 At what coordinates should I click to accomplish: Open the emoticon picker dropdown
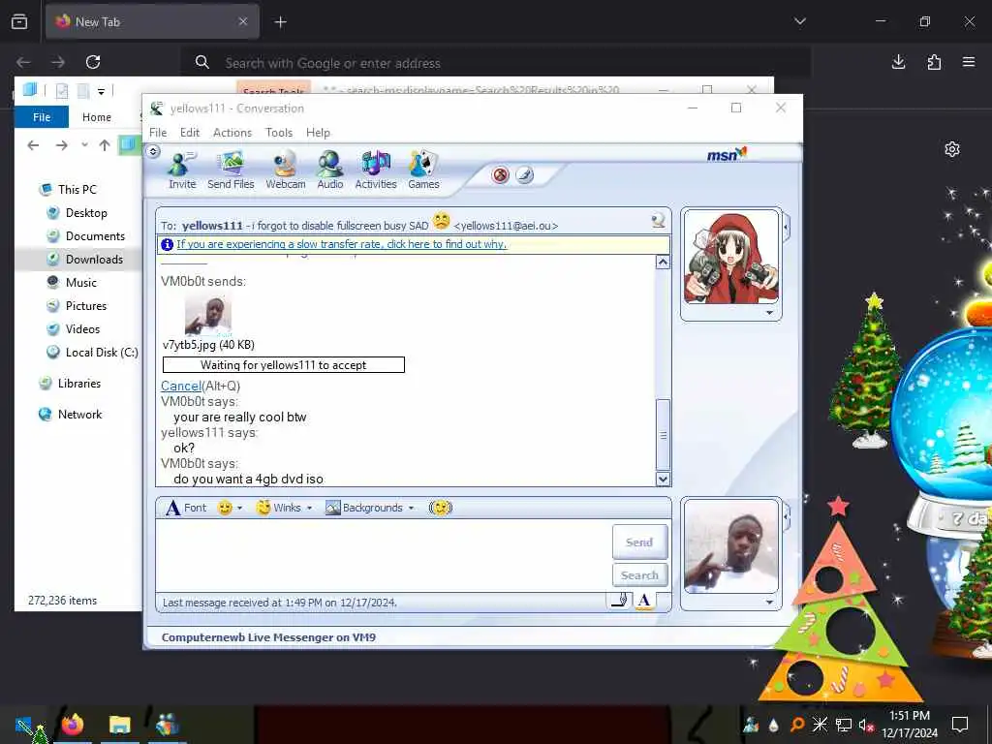(231, 508)
